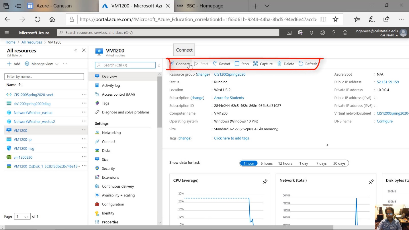Viewport: 409px width, 230px height.
Task: Click the Capture toolbar button
Action: pyautogui.click(x=263, y=64)
